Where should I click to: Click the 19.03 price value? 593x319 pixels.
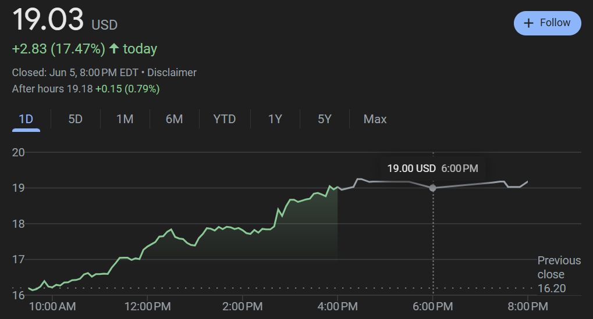[48, 21]
